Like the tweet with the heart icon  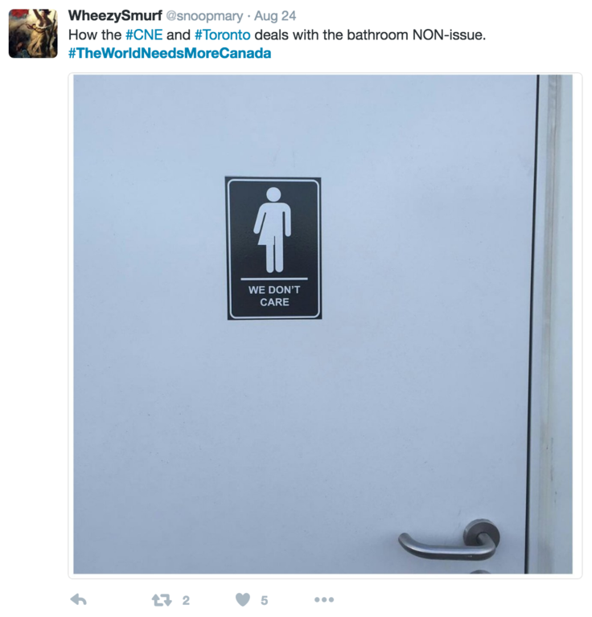(x=243, y=599)
